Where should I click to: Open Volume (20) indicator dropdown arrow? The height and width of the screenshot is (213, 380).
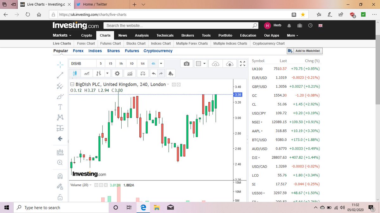click(91, 185)
